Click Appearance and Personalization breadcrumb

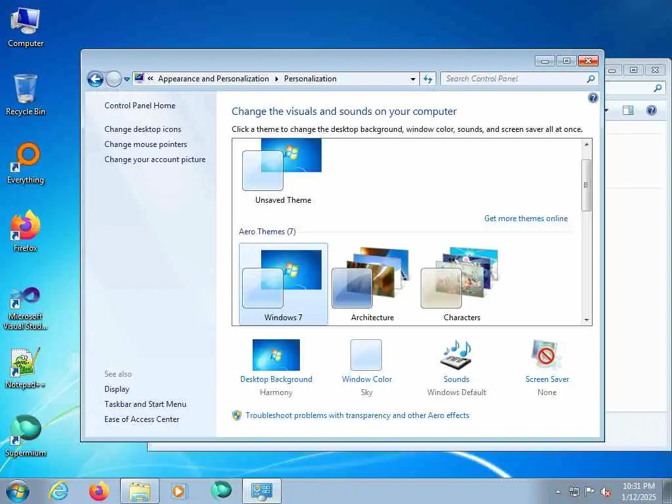[213, 79]
